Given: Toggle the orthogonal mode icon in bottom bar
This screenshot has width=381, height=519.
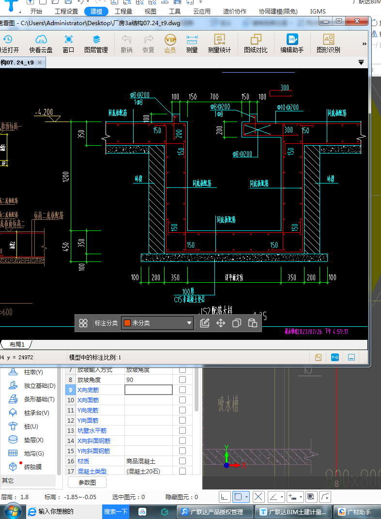Looking at the screenshot, I should [x=225, y=497].
